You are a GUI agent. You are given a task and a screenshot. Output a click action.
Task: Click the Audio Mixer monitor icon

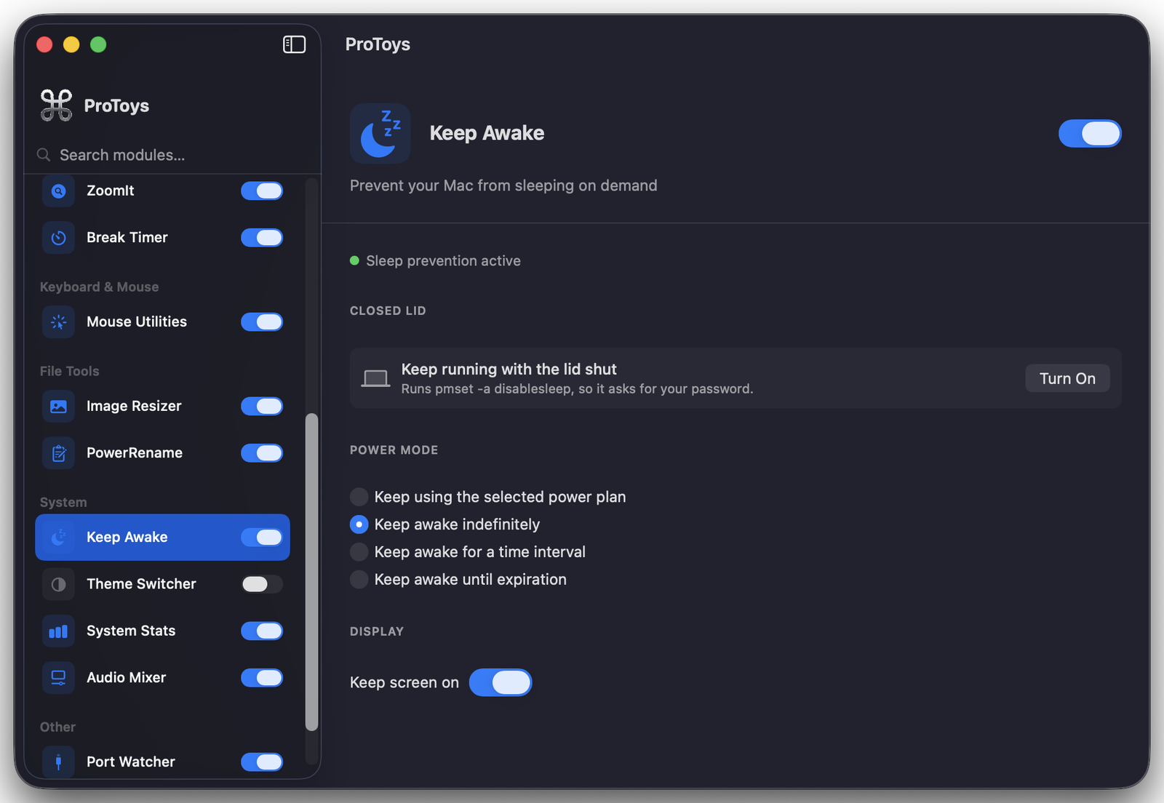[58, 678]
